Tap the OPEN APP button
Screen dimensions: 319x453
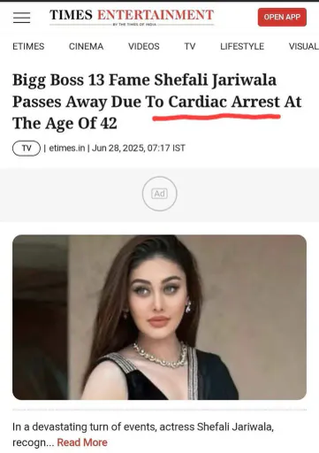[x=282, y=17]
